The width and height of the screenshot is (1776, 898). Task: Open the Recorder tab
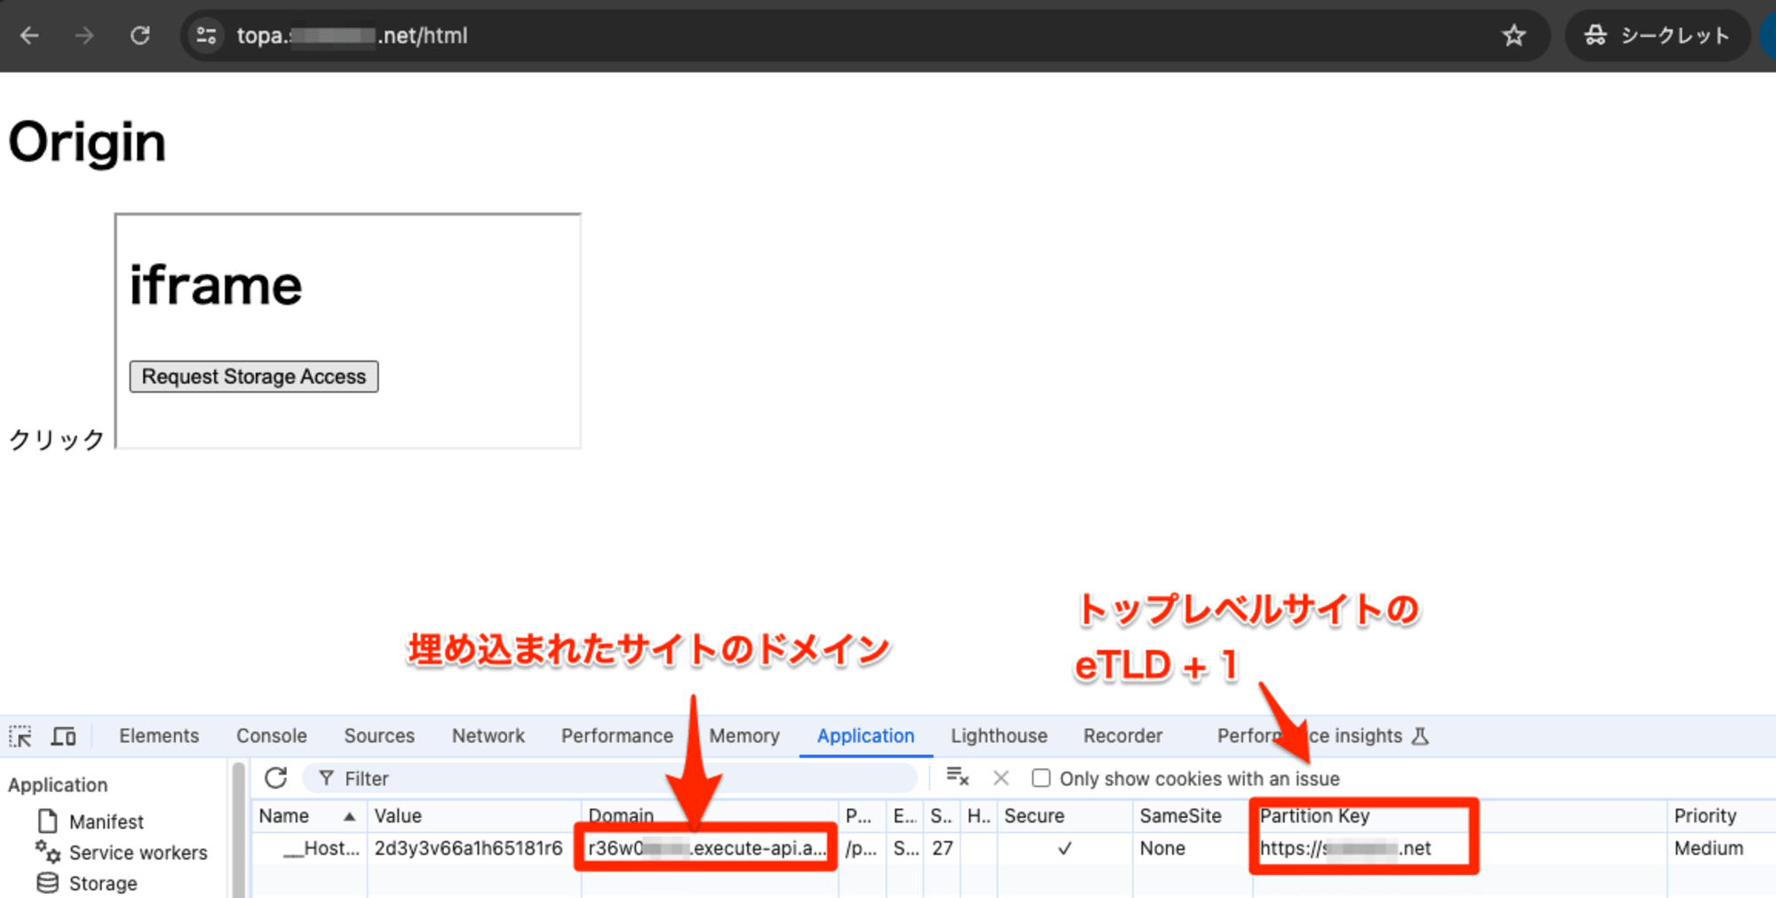pos(1122,736)
